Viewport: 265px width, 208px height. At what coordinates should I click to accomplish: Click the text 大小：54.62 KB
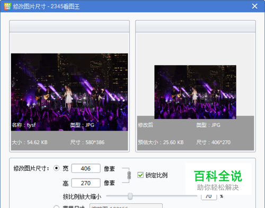pos(30,142)
